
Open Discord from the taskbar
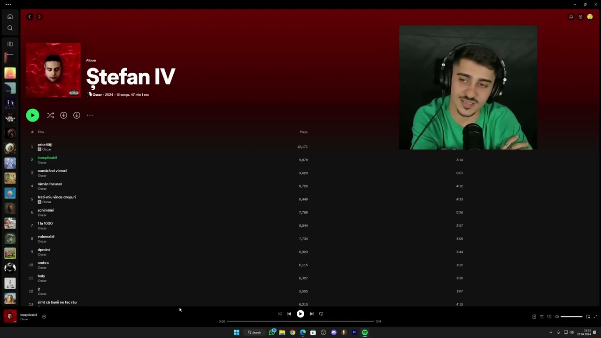point(334,332)
